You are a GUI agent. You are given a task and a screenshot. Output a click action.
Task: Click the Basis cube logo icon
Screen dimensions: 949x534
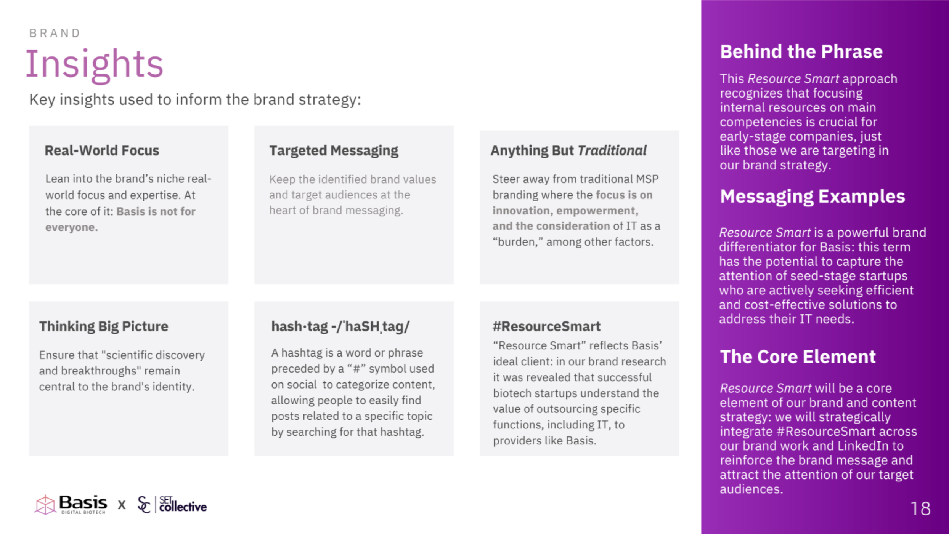(45, 505)
